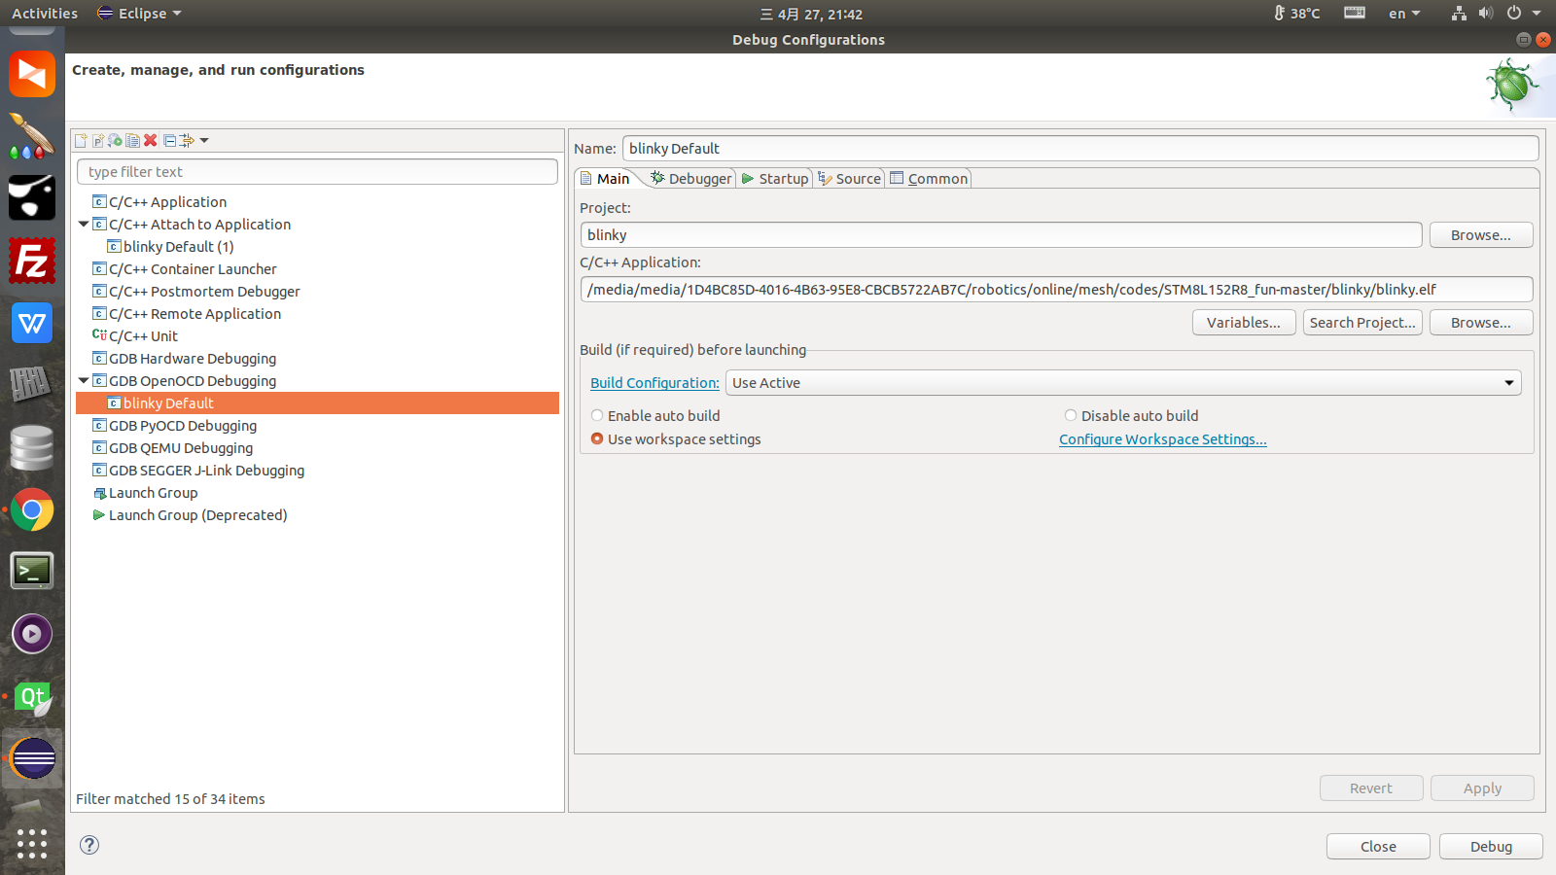Viewport: 1556px width, 875px height.
Task: Collapse C/C++ Attach to Application node
Action: (84, 224)
